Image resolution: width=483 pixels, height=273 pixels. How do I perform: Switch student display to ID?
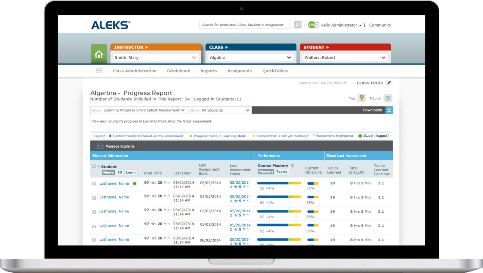pyautogui.click(x=120, y=173)
